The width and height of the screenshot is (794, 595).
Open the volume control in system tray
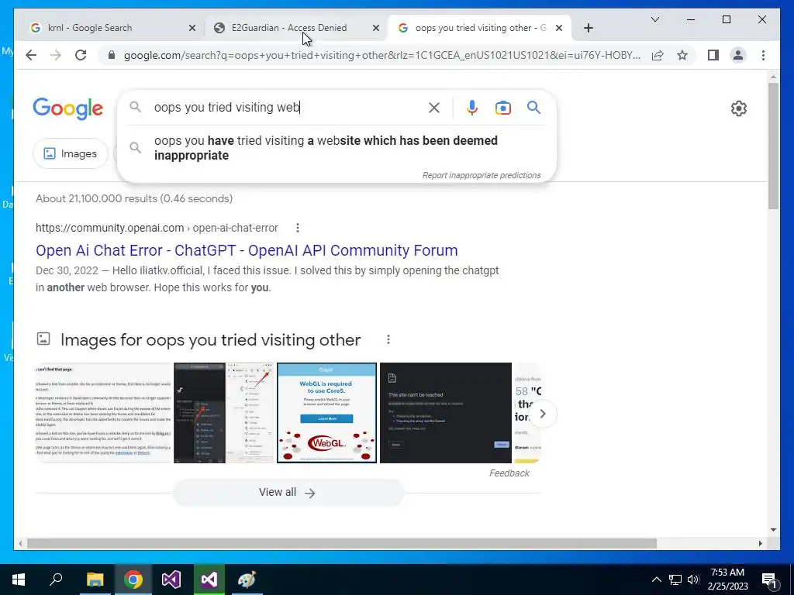point(693,580)
